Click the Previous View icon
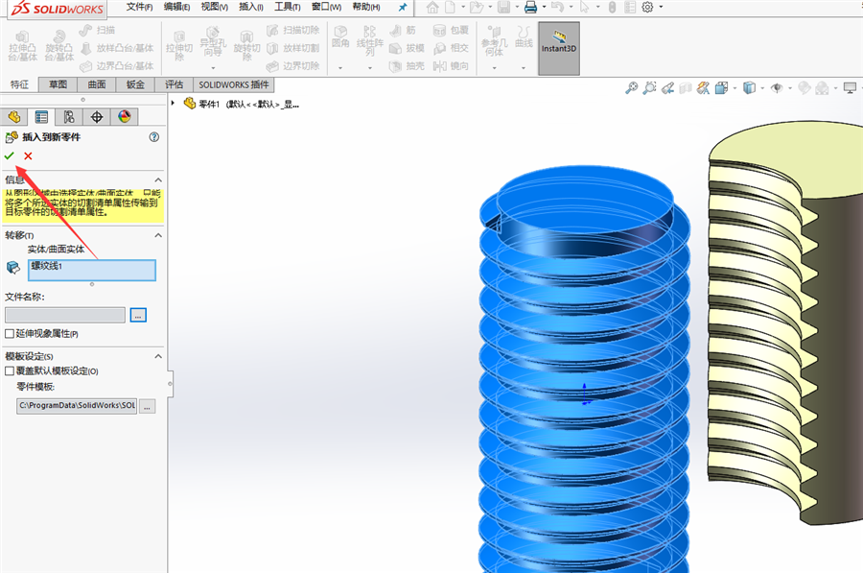The height and width of the screenshot is (573, 863). 667,87
